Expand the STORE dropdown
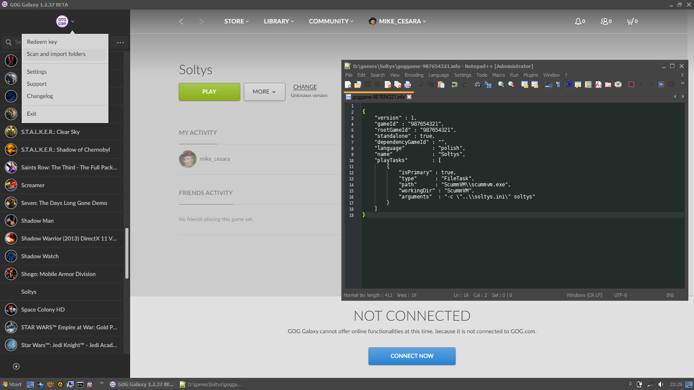 pyautogui.click(x=236, y=21)
